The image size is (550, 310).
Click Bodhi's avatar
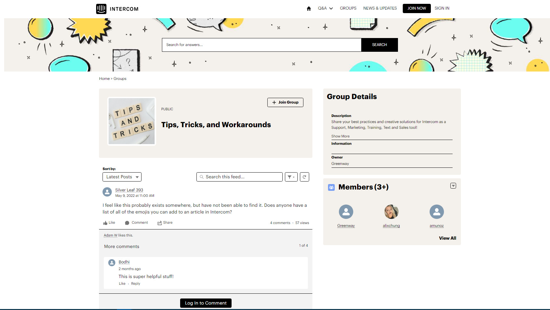(x=112, y=263)
